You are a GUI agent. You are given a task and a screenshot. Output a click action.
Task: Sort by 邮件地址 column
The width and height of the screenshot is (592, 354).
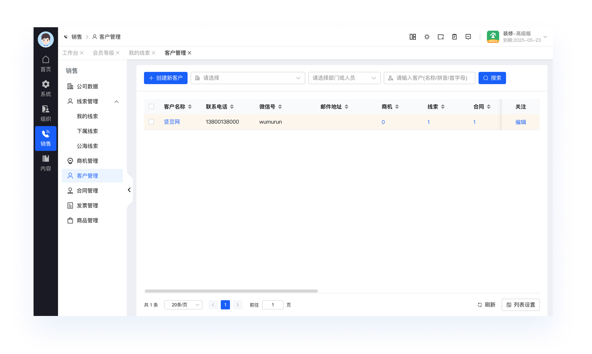(347, 107)
